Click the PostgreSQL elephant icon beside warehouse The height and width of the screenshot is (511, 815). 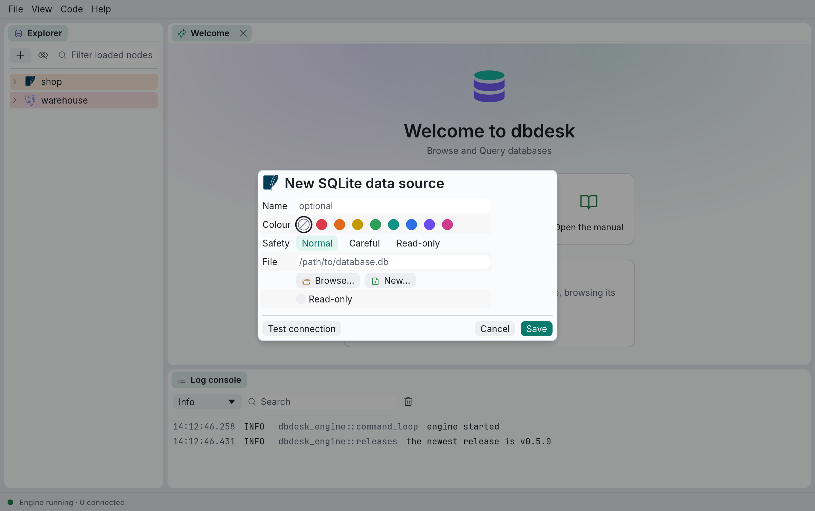[x=30, y=100]
